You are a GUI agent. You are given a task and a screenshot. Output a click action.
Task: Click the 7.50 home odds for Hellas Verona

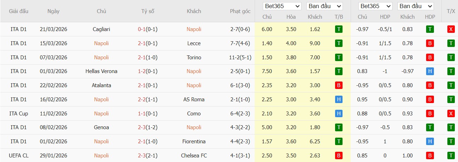pyautogui.click(x=267, y=71)
